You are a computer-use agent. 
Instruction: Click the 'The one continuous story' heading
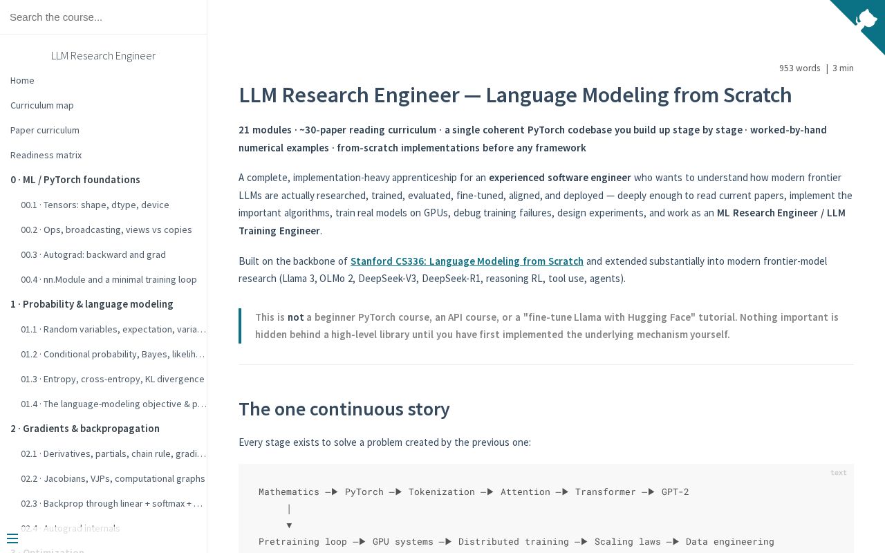tap(344, 409)
